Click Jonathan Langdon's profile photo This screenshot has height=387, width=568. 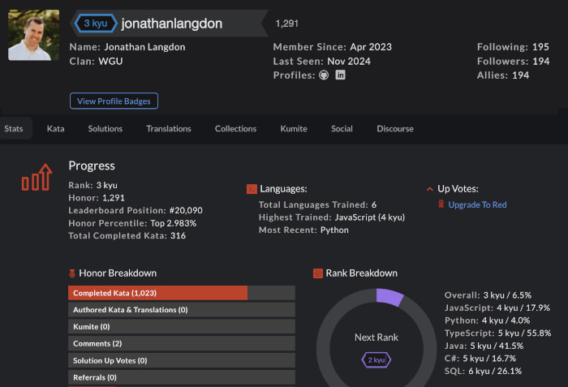(34, 35)
